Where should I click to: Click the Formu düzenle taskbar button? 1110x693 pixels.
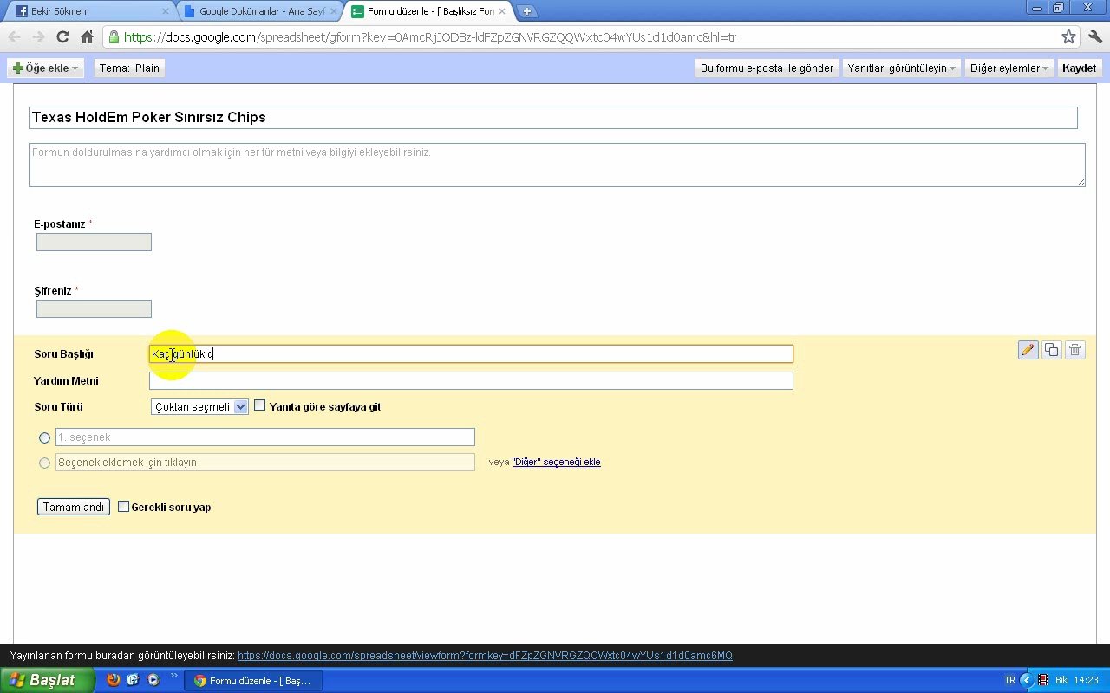coord(253,681)
